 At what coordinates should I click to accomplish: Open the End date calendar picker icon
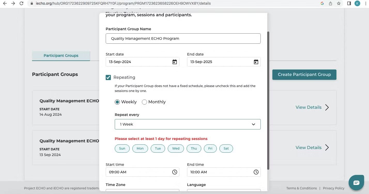(256, 62)
